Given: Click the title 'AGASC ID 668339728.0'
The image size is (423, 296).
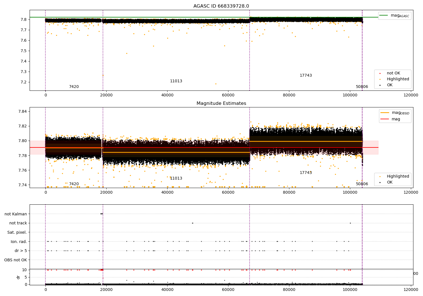Looking at the screenshot, I should (x=221, y=6).
